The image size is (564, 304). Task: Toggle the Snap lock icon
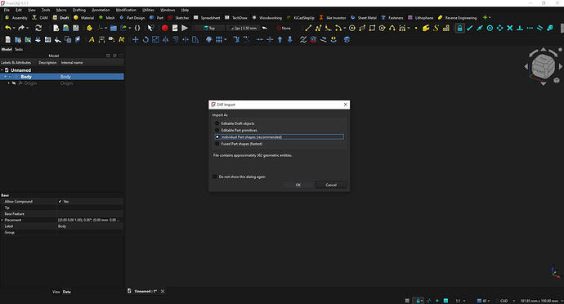click(459, 28)
